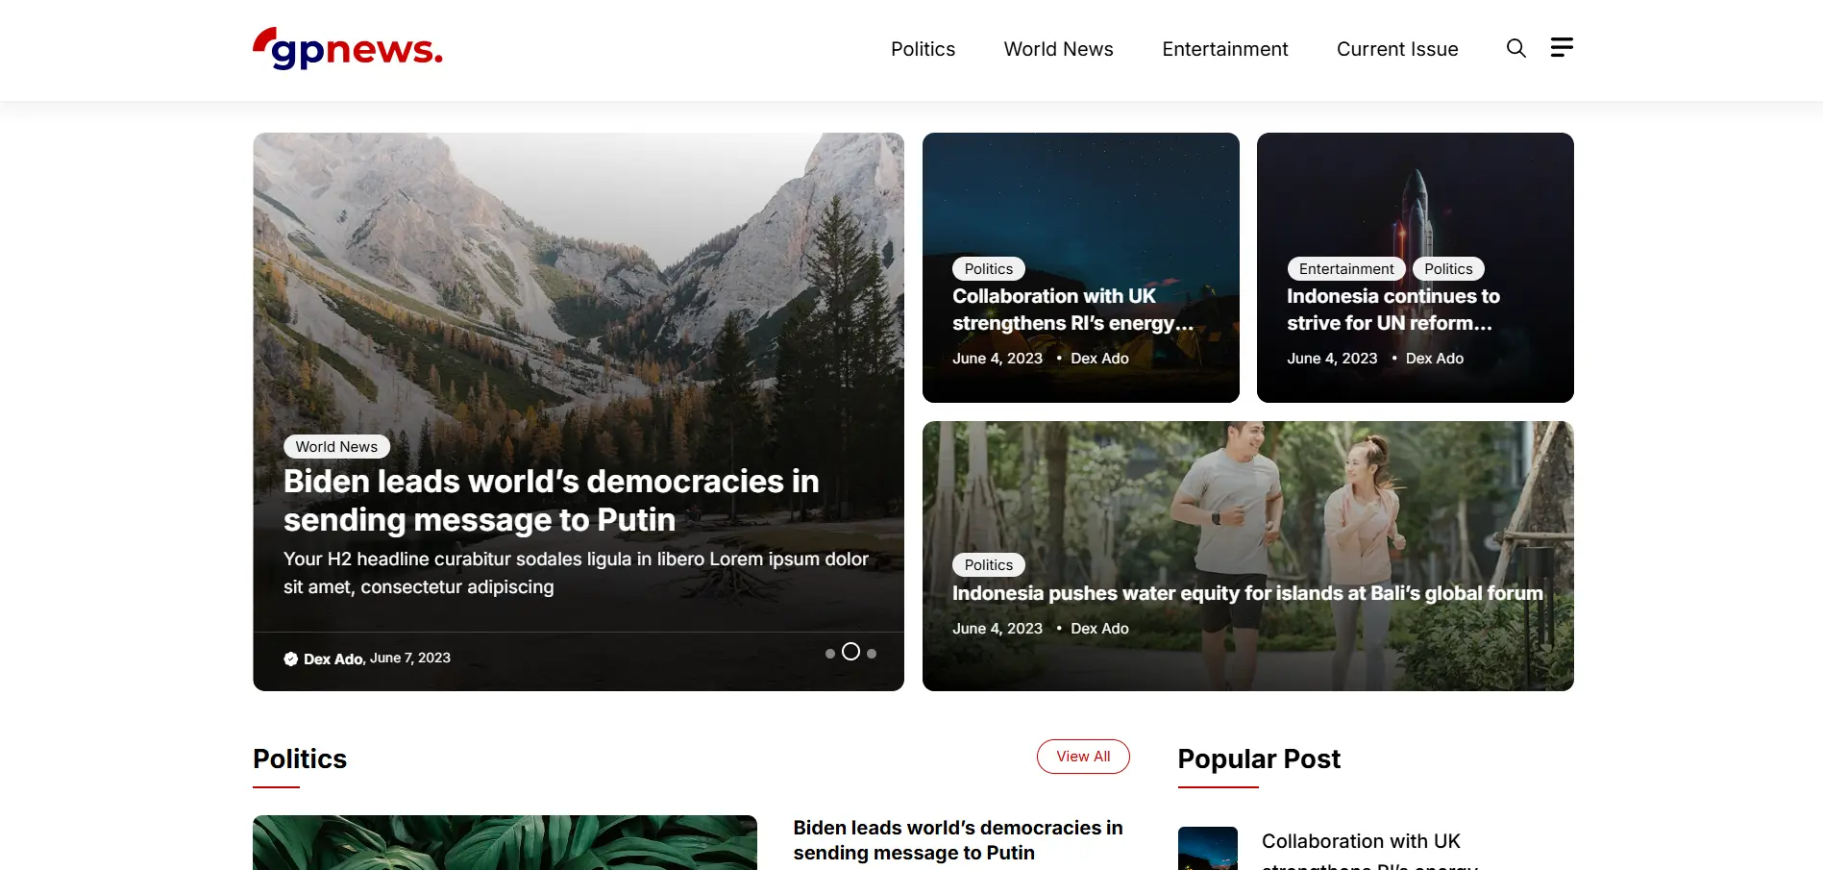Open World News navigation item

[x=1058, y=49]
